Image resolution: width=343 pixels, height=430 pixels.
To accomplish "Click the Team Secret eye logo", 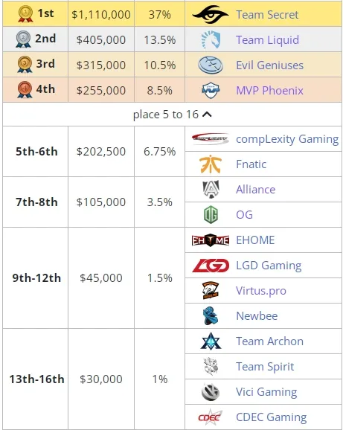I will 211,14.
